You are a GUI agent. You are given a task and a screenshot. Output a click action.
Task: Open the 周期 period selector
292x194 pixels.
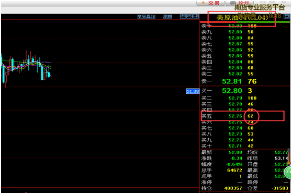tap(167, 17)
